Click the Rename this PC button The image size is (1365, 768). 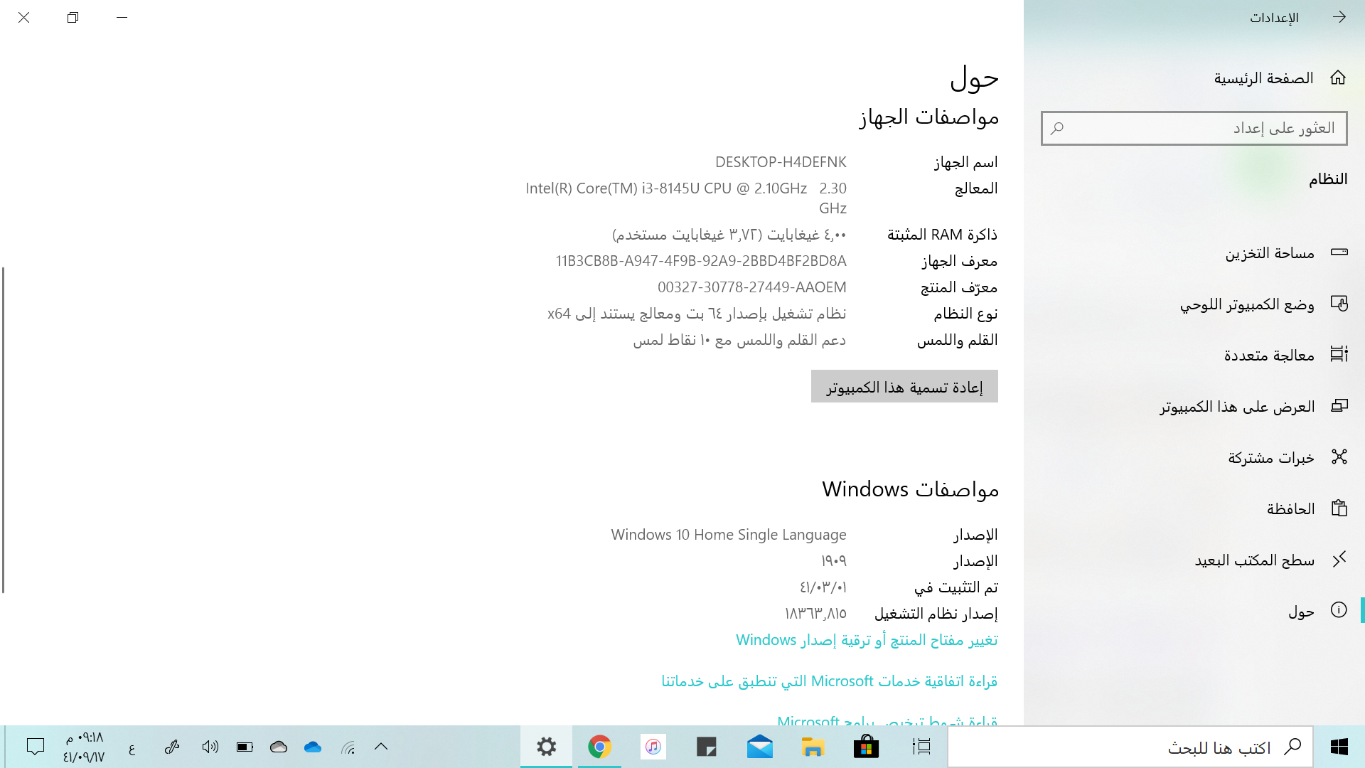pyautogui.click(x=904, y=387)
